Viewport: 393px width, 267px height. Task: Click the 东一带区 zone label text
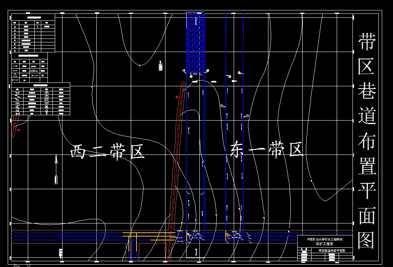pyautogui.click(x=266, y=149)
